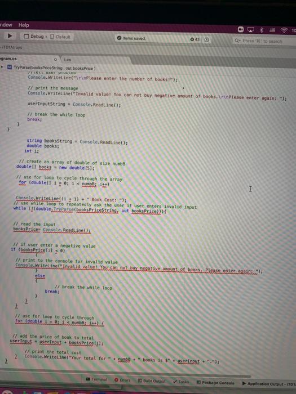Click the 'Items saved.' status message

[134, 38]
